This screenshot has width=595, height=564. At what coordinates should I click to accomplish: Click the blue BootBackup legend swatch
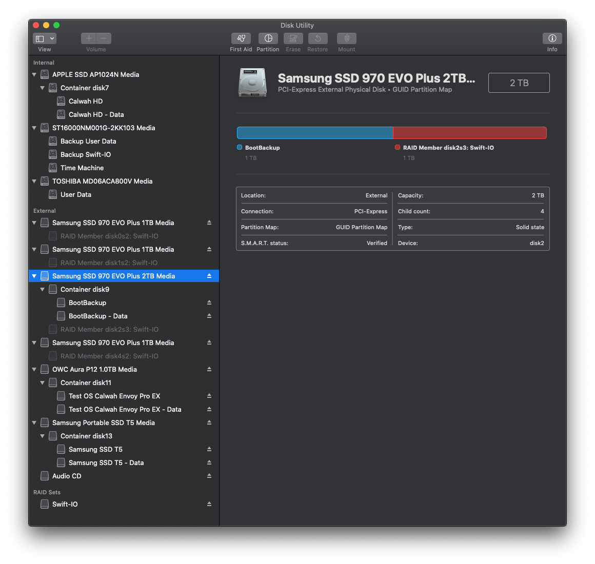(240, 148)
